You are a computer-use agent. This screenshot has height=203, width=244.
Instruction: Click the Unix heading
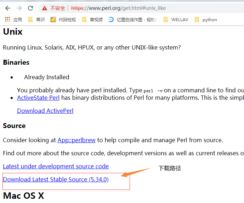coord(13,32)
